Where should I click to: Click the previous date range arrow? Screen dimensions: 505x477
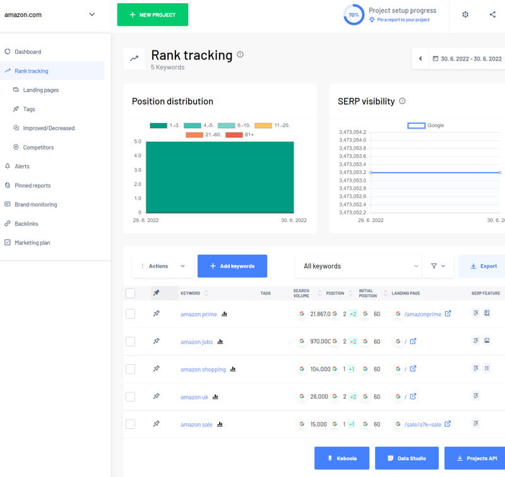coord(420,59)
